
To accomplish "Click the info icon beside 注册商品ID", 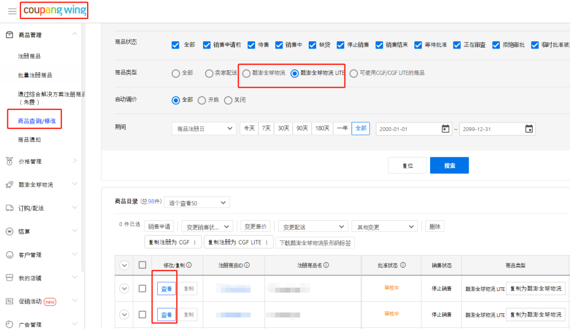I will point(247,265).
